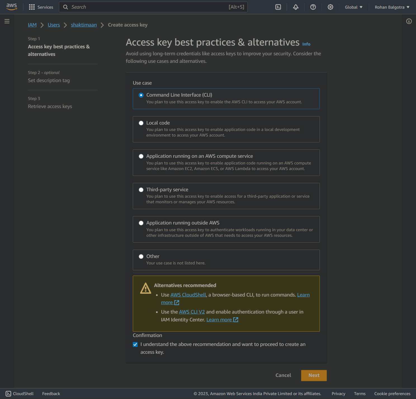Open the AWS CLI V2 link
Viewport: 416px width, 399px height.
[x=192, y=312]
